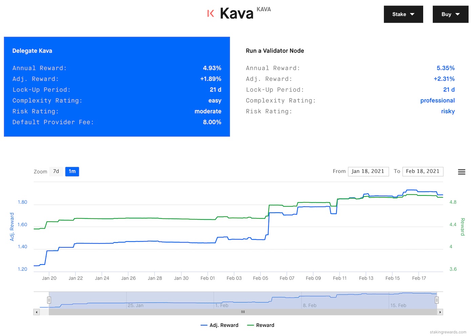Click the 1.80 left axis label
Screen dimensions: 474x336
click(22, 202)
